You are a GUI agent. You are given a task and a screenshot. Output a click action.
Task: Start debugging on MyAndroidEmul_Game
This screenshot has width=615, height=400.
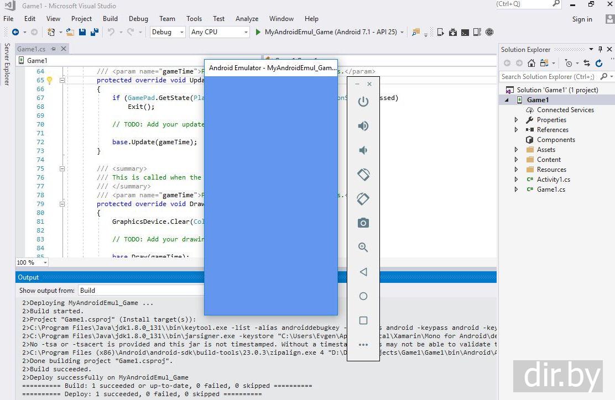pyautogui.click(x=258, y=32)
